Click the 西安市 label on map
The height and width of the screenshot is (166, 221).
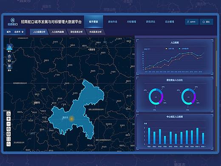coord(92,49)
